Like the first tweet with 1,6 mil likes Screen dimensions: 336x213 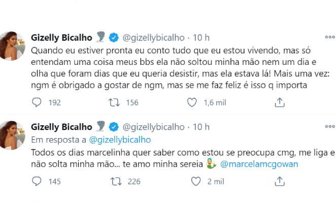click(x=192, y=102)
